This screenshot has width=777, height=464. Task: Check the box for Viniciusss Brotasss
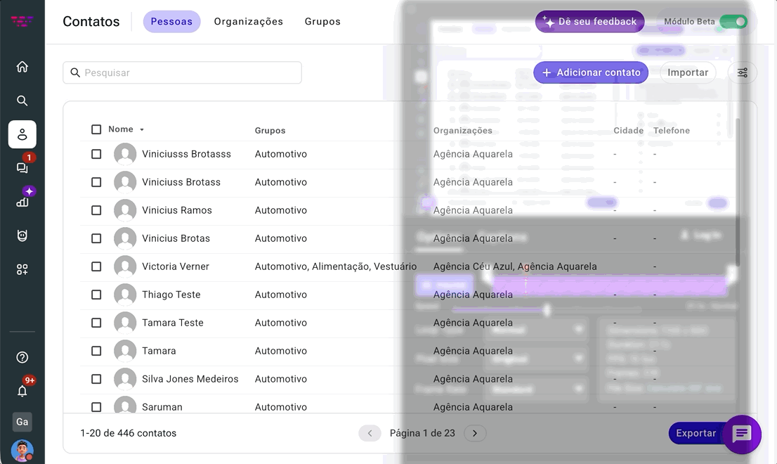point(96,154)
